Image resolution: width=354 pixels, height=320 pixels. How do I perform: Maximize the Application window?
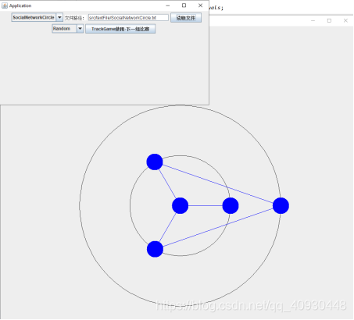[x=184, y=5]
